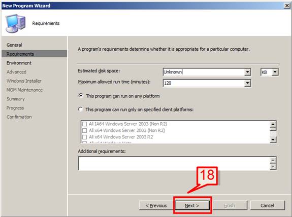Image resolution: width=292 pixels, height=217 pixels.
Task: Check All x64 Windows Server 2003 (Non R2)
Action: pos(84,130)
